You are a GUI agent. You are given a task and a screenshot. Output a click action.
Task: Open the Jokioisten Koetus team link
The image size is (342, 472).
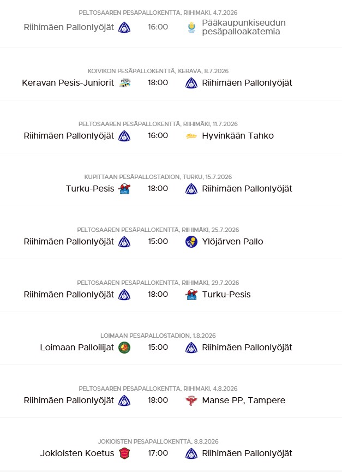pyautogui.click(x=77, y=453)
